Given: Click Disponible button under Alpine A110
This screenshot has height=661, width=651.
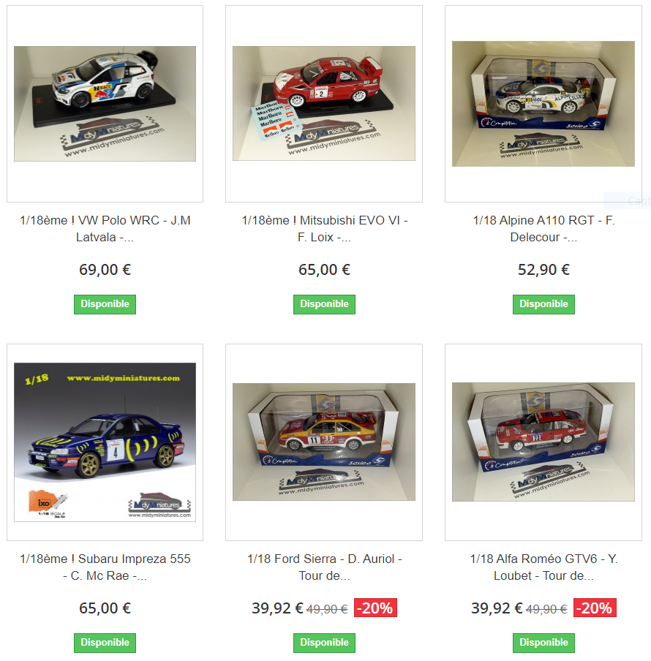Looking at the screenshot, I should 543,304.
